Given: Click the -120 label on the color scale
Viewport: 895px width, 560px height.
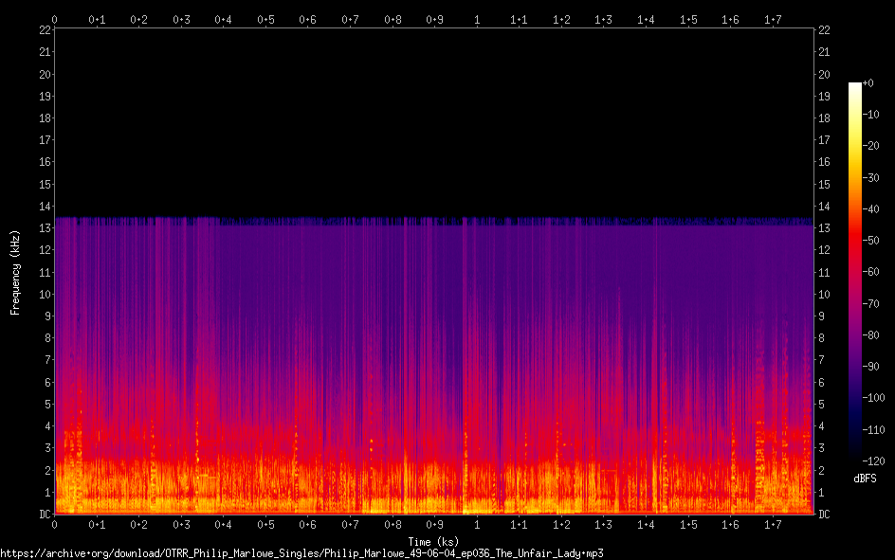Looking at the screenshot, I should tap(874, 461).
